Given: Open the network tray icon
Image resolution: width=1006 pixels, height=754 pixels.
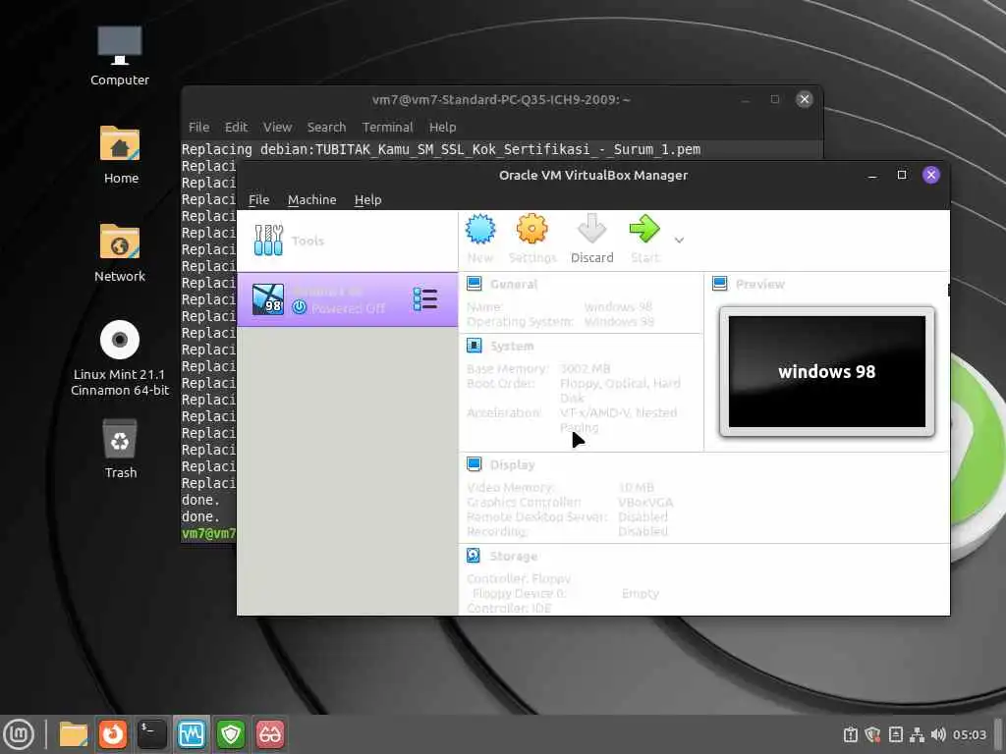Looking at the screenshot, I should (918, 734).
